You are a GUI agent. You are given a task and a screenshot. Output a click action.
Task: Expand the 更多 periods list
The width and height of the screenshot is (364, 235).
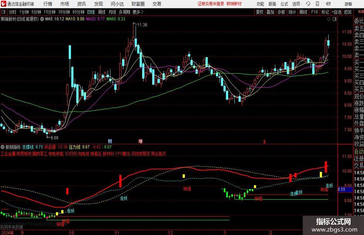click(138, 12)
